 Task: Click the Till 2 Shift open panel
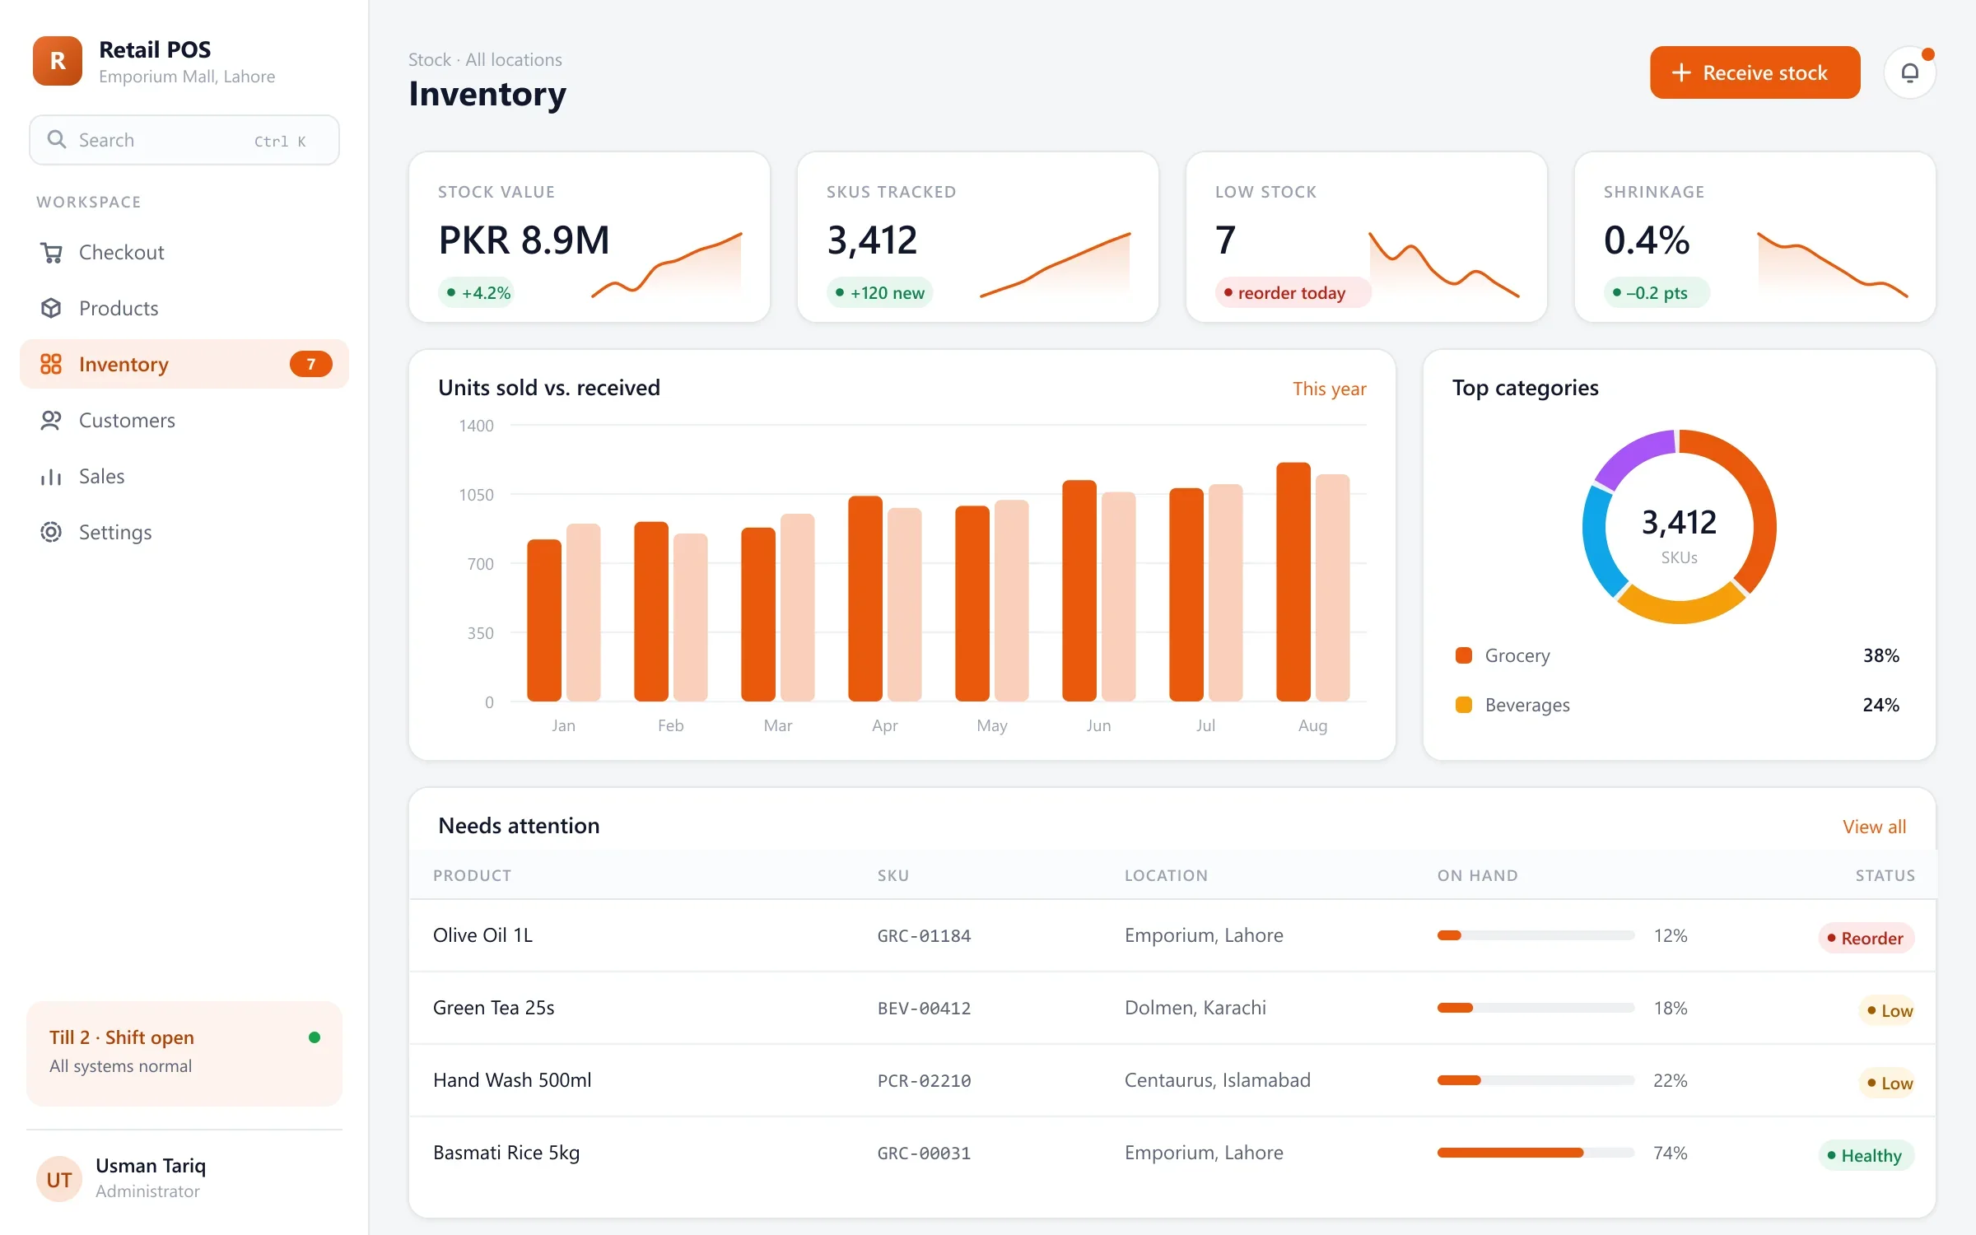[184, 1053]
